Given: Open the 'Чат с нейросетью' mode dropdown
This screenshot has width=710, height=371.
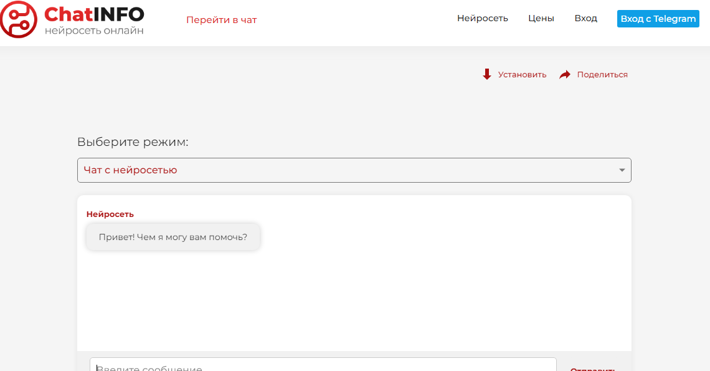Looking at the screenshot, I should (349, 170).
